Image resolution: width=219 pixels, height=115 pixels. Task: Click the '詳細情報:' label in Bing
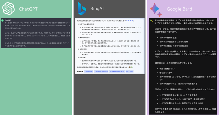[80, 71]
